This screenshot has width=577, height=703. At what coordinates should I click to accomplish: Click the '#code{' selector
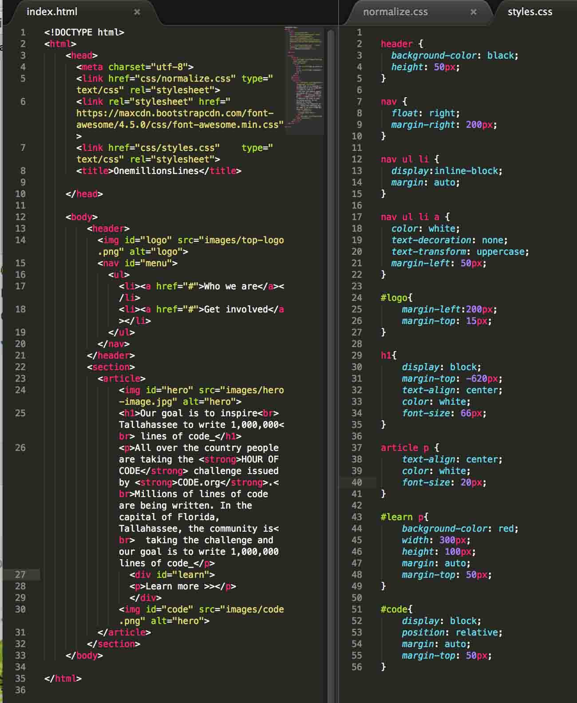[397, 609]
